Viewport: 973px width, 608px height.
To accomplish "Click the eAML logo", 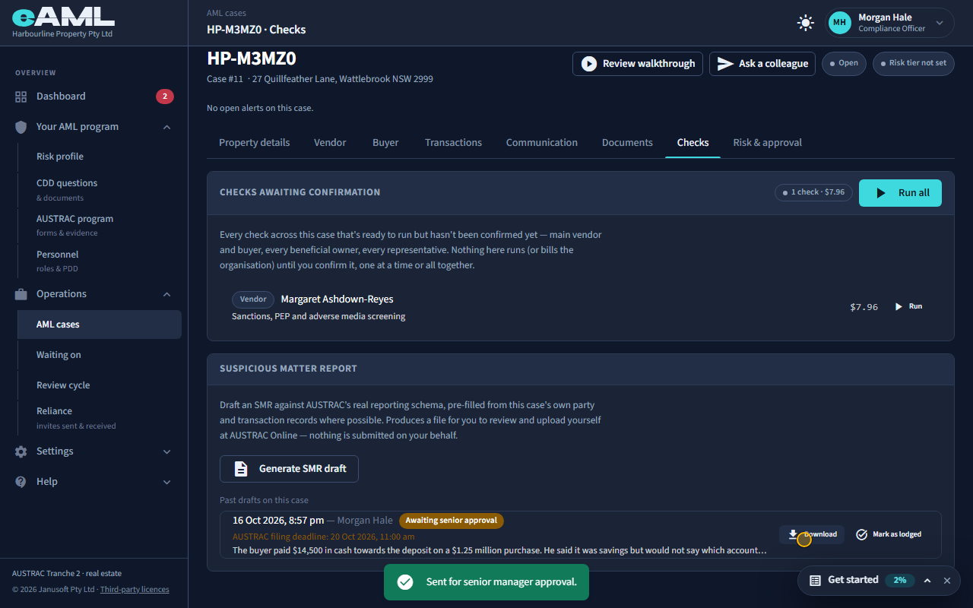I will pos(63,17).
